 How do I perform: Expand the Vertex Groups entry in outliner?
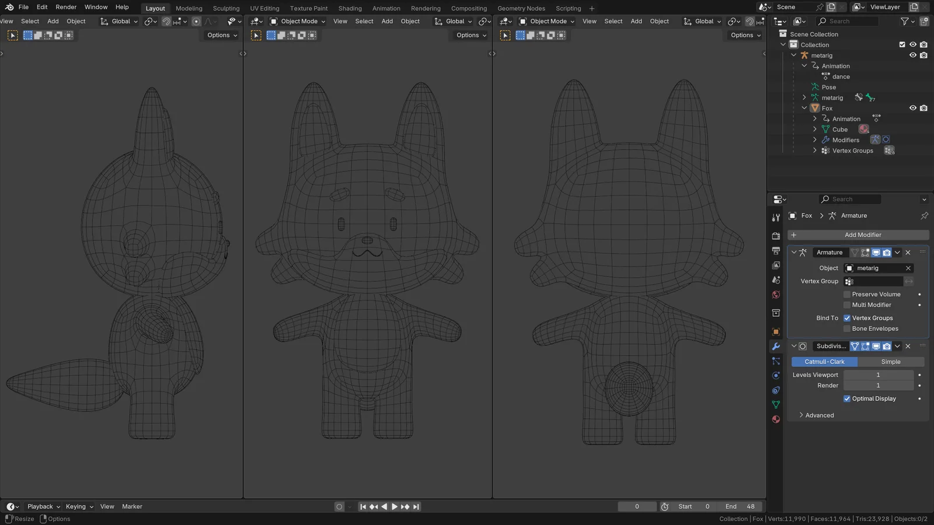pos(815,150)
